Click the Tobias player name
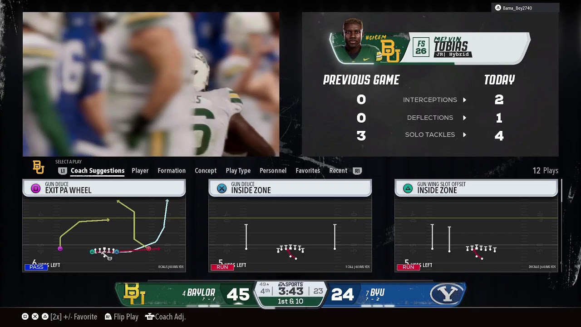581x327 pixels. [451, 47]
